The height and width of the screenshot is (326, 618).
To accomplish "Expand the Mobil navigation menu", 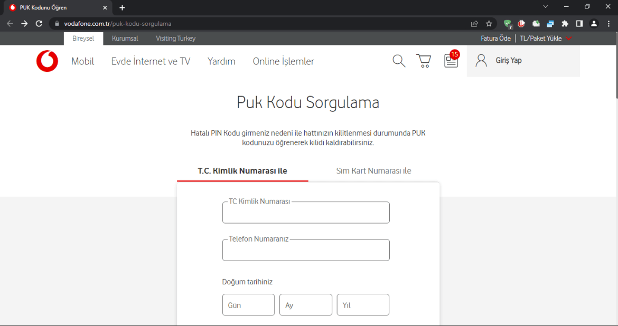I will 82,61.
